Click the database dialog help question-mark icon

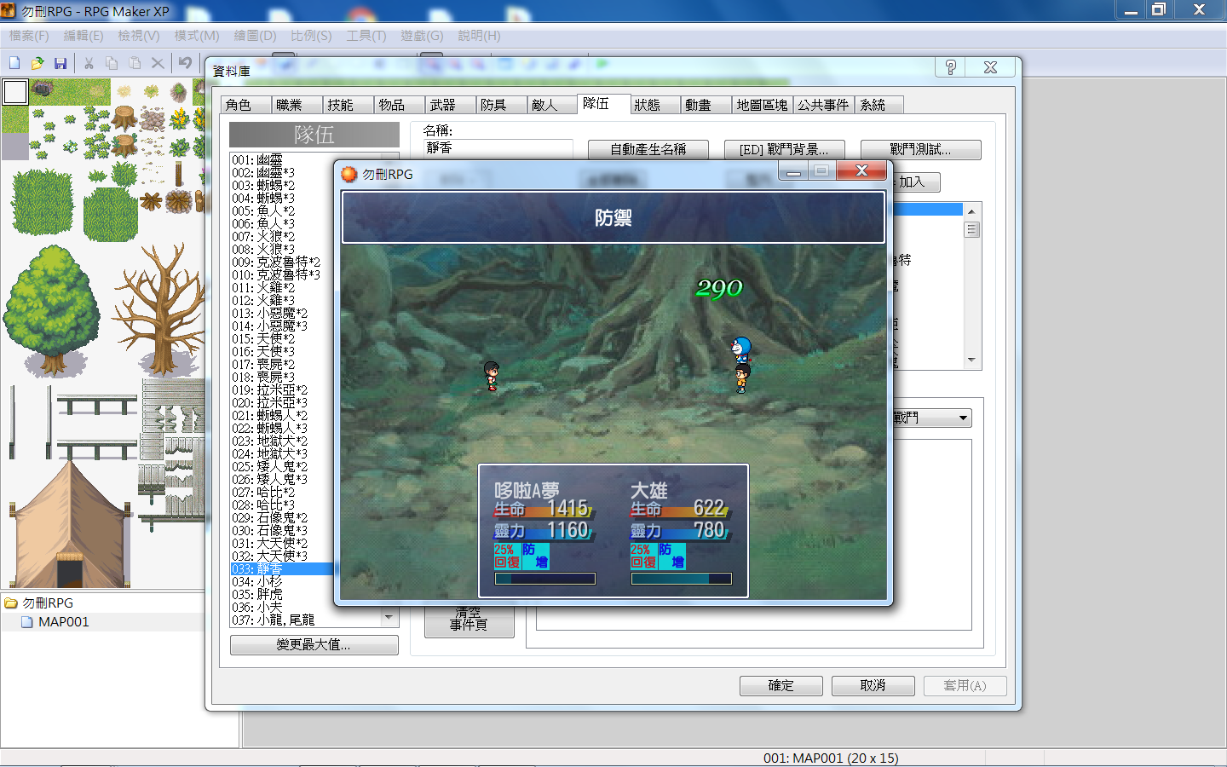click(951, 67)
